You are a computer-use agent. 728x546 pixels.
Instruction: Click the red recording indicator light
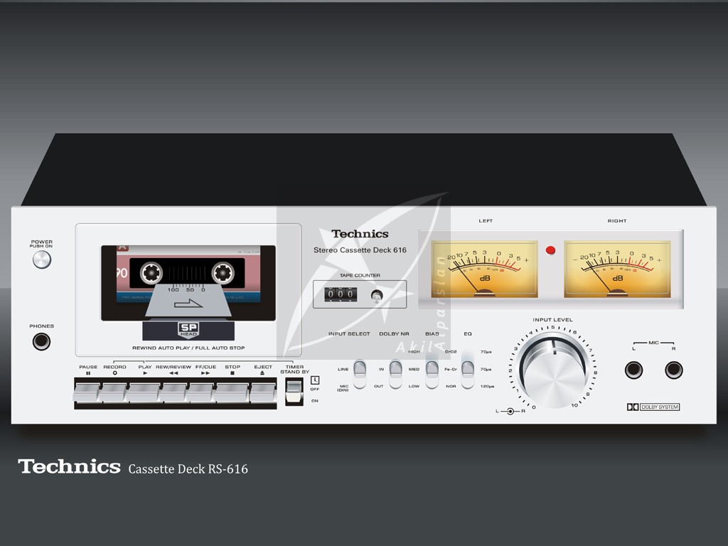point(551,250)
